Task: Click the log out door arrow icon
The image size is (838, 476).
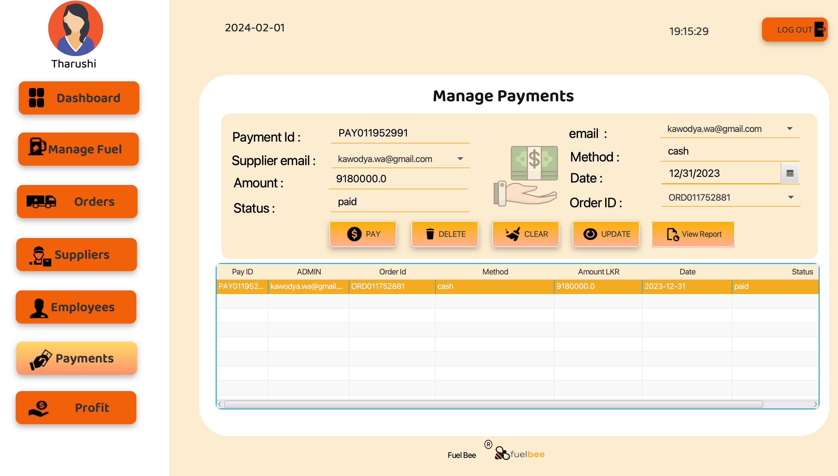Action: (x=820, y=30)
